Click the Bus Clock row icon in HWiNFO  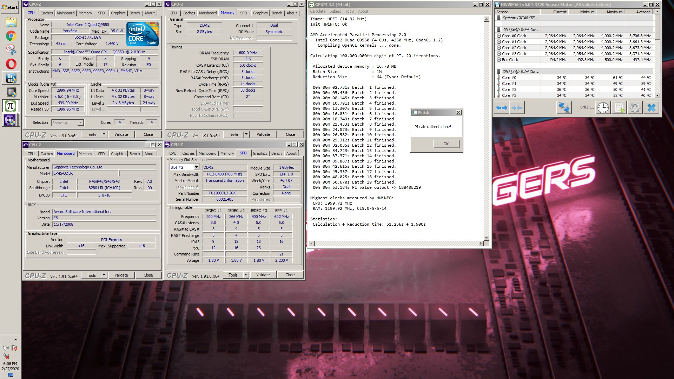point(499,60)
